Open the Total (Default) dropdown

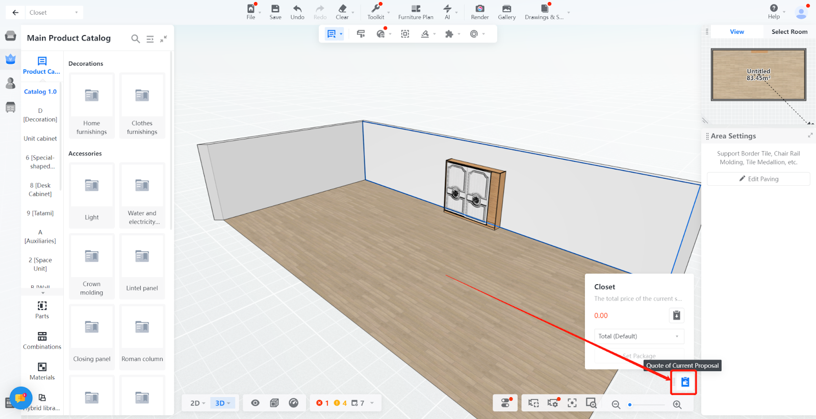tap(639, 336)
